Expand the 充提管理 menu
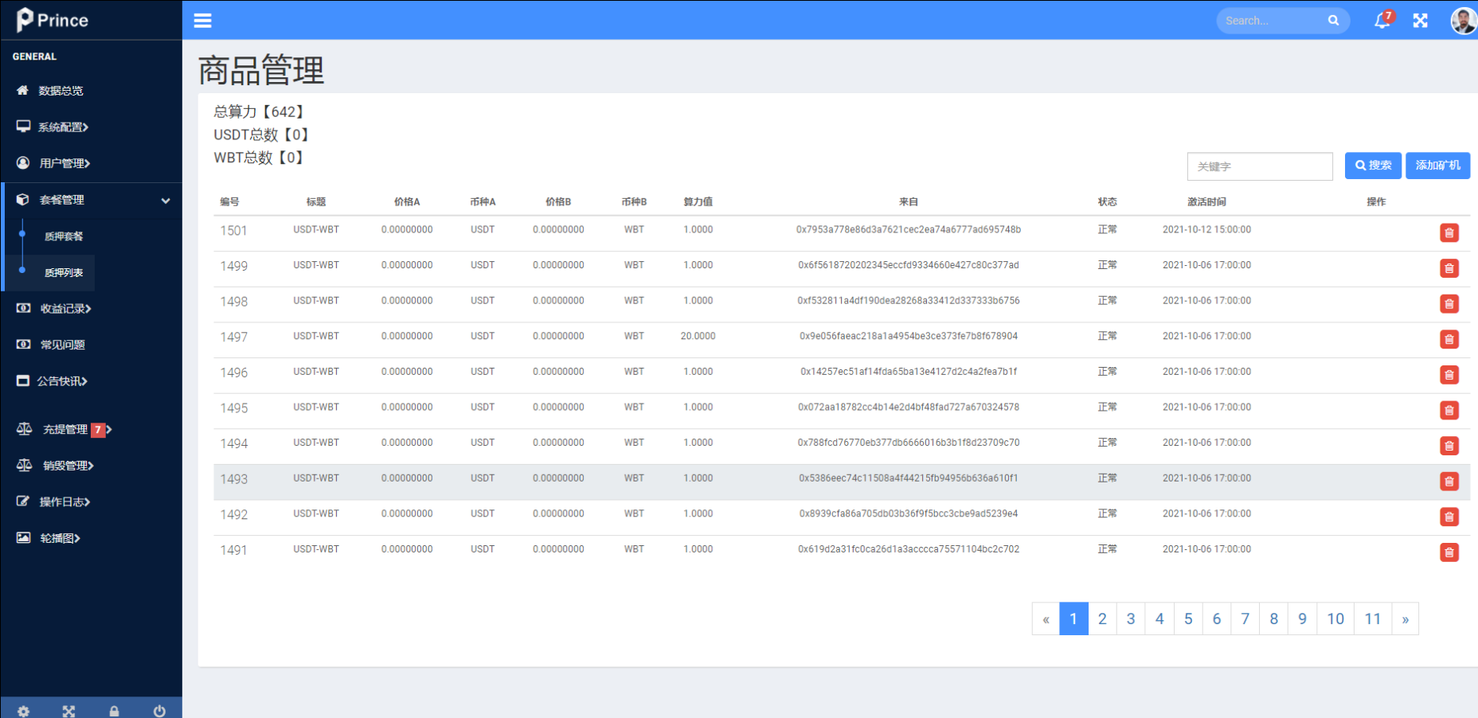Image resolution: width=1478 pixels, height=718 pixels. 64,429
